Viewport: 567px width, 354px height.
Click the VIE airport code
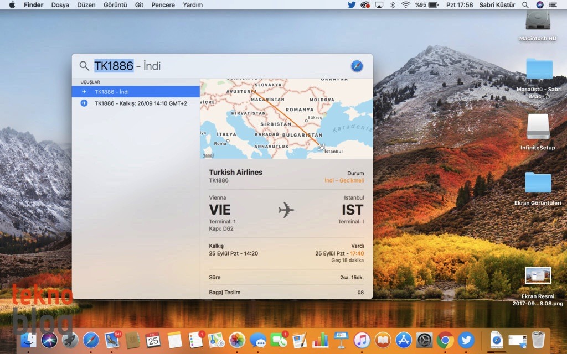[x=219, y=210]
